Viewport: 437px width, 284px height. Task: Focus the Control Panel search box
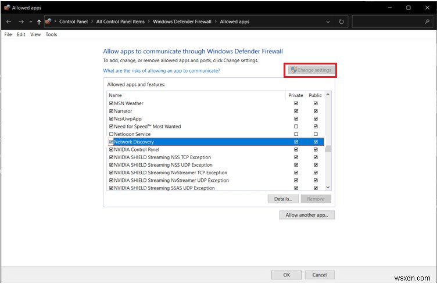(x=392, y=21)
